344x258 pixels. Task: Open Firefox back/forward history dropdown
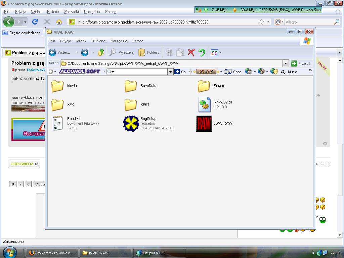(x=25, y=22)
